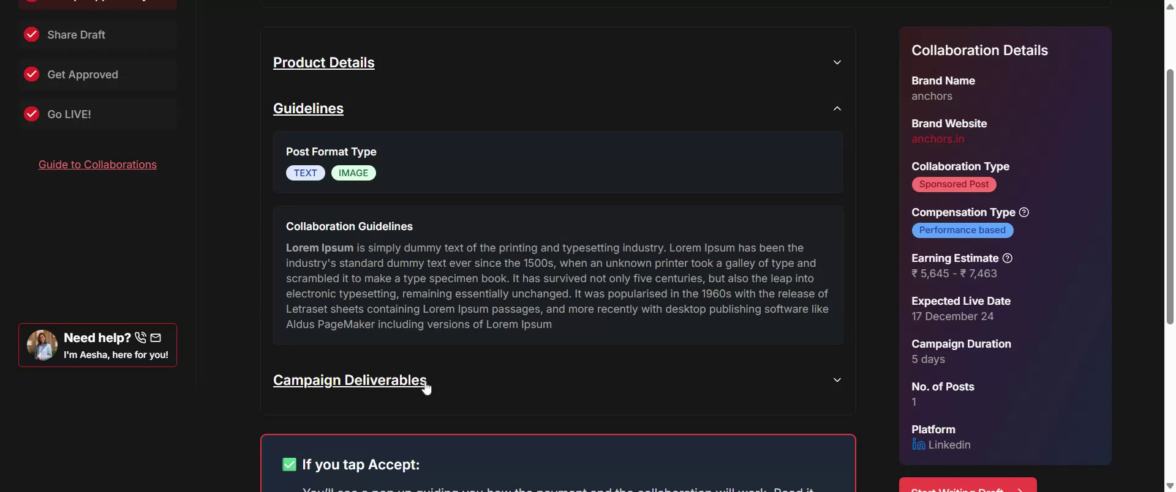Select the Get Approved step
The image size is (1176, 492).
[97, 74]
